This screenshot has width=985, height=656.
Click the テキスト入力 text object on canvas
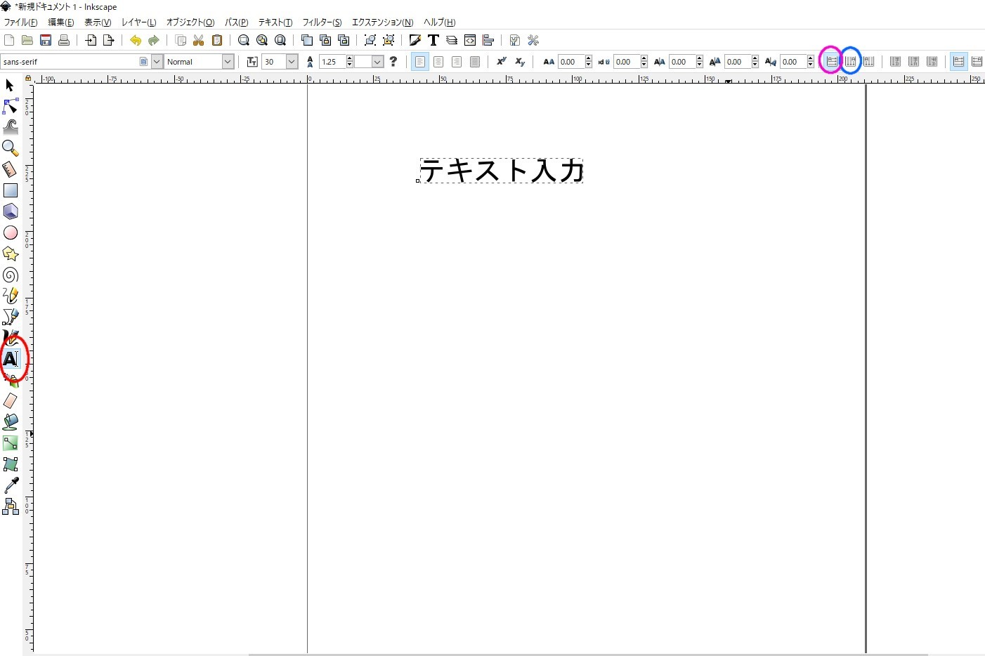(502, 171)
